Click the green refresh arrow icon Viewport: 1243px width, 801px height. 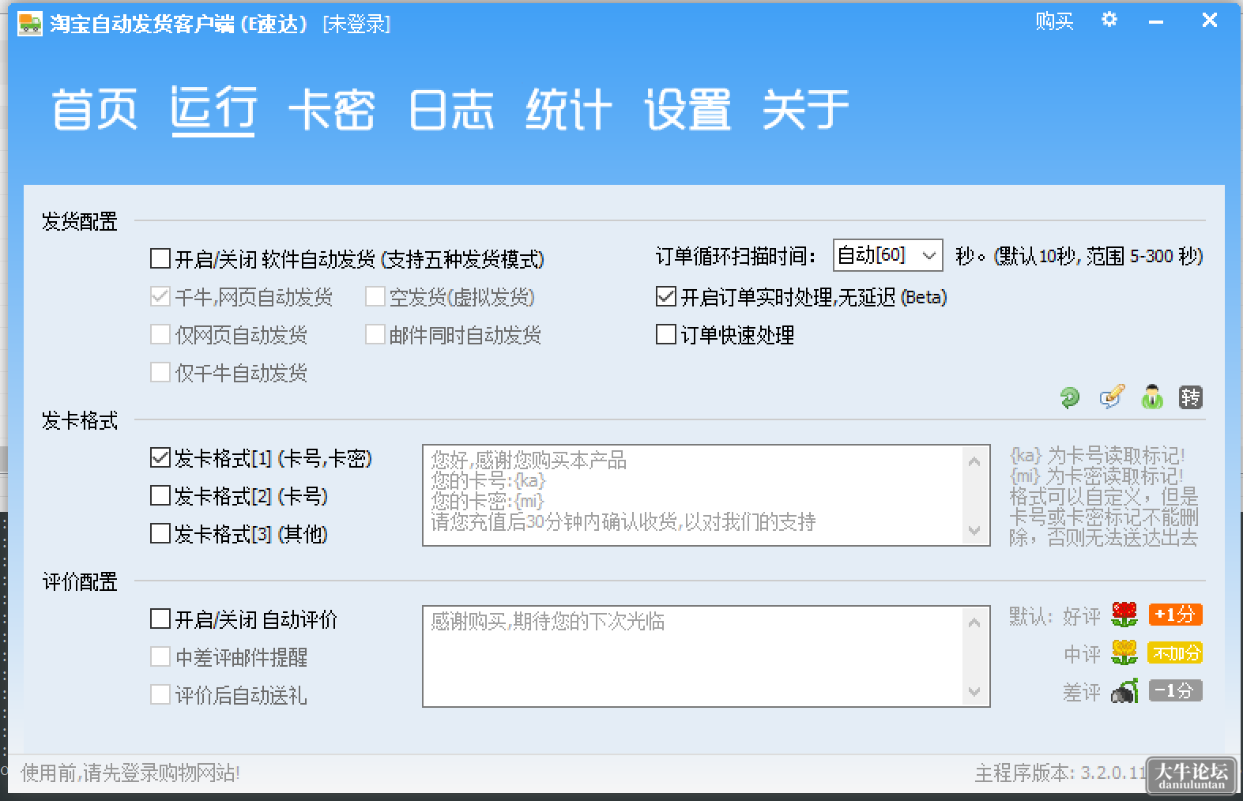tap(1070, 397)
